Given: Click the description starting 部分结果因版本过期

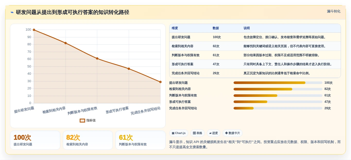Looking at the screenshot, I should (x=282, y=55).
